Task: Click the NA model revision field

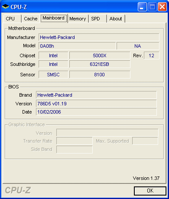Action: click(138, 46)
